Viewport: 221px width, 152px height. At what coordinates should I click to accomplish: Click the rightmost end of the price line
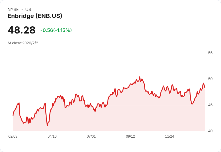(205, 88)
